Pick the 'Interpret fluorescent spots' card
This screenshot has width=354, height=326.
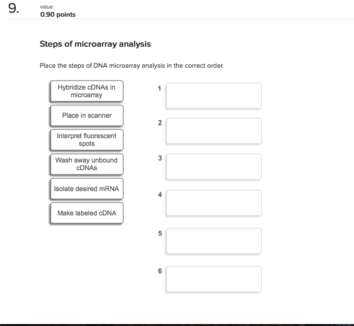pyautogui.click(x=86, y=140)
